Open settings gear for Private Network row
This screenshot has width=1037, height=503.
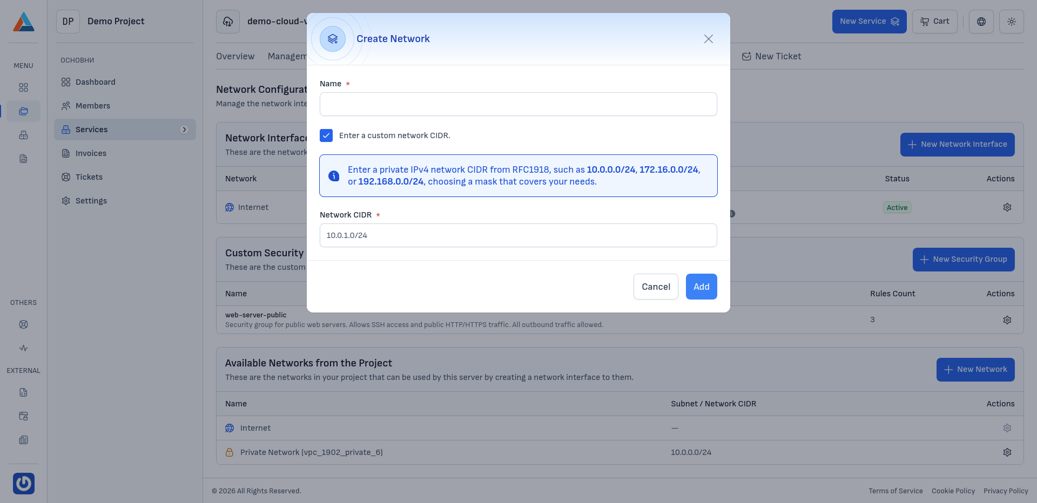point(1007,452)
